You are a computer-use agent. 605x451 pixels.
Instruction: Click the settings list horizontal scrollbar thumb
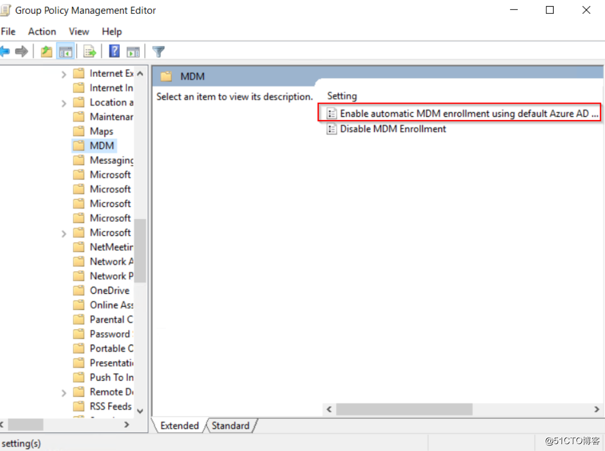[404, 409]
